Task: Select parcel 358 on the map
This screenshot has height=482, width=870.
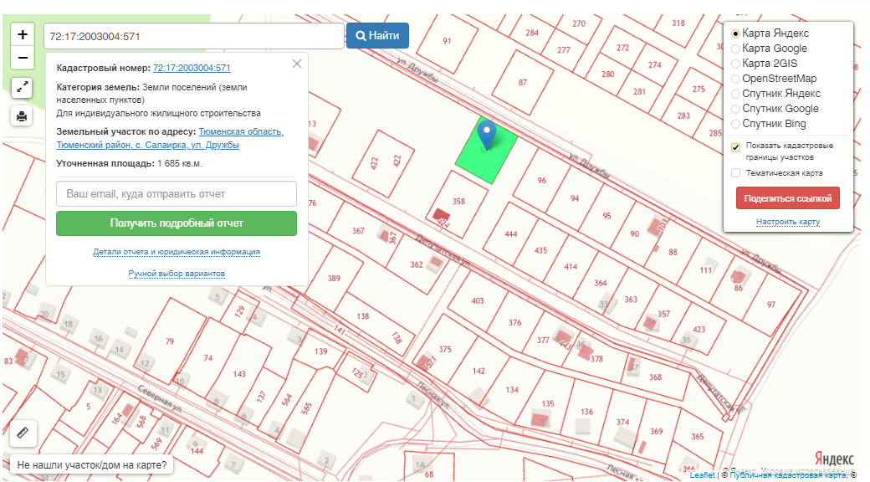Action: pos(458,201)
